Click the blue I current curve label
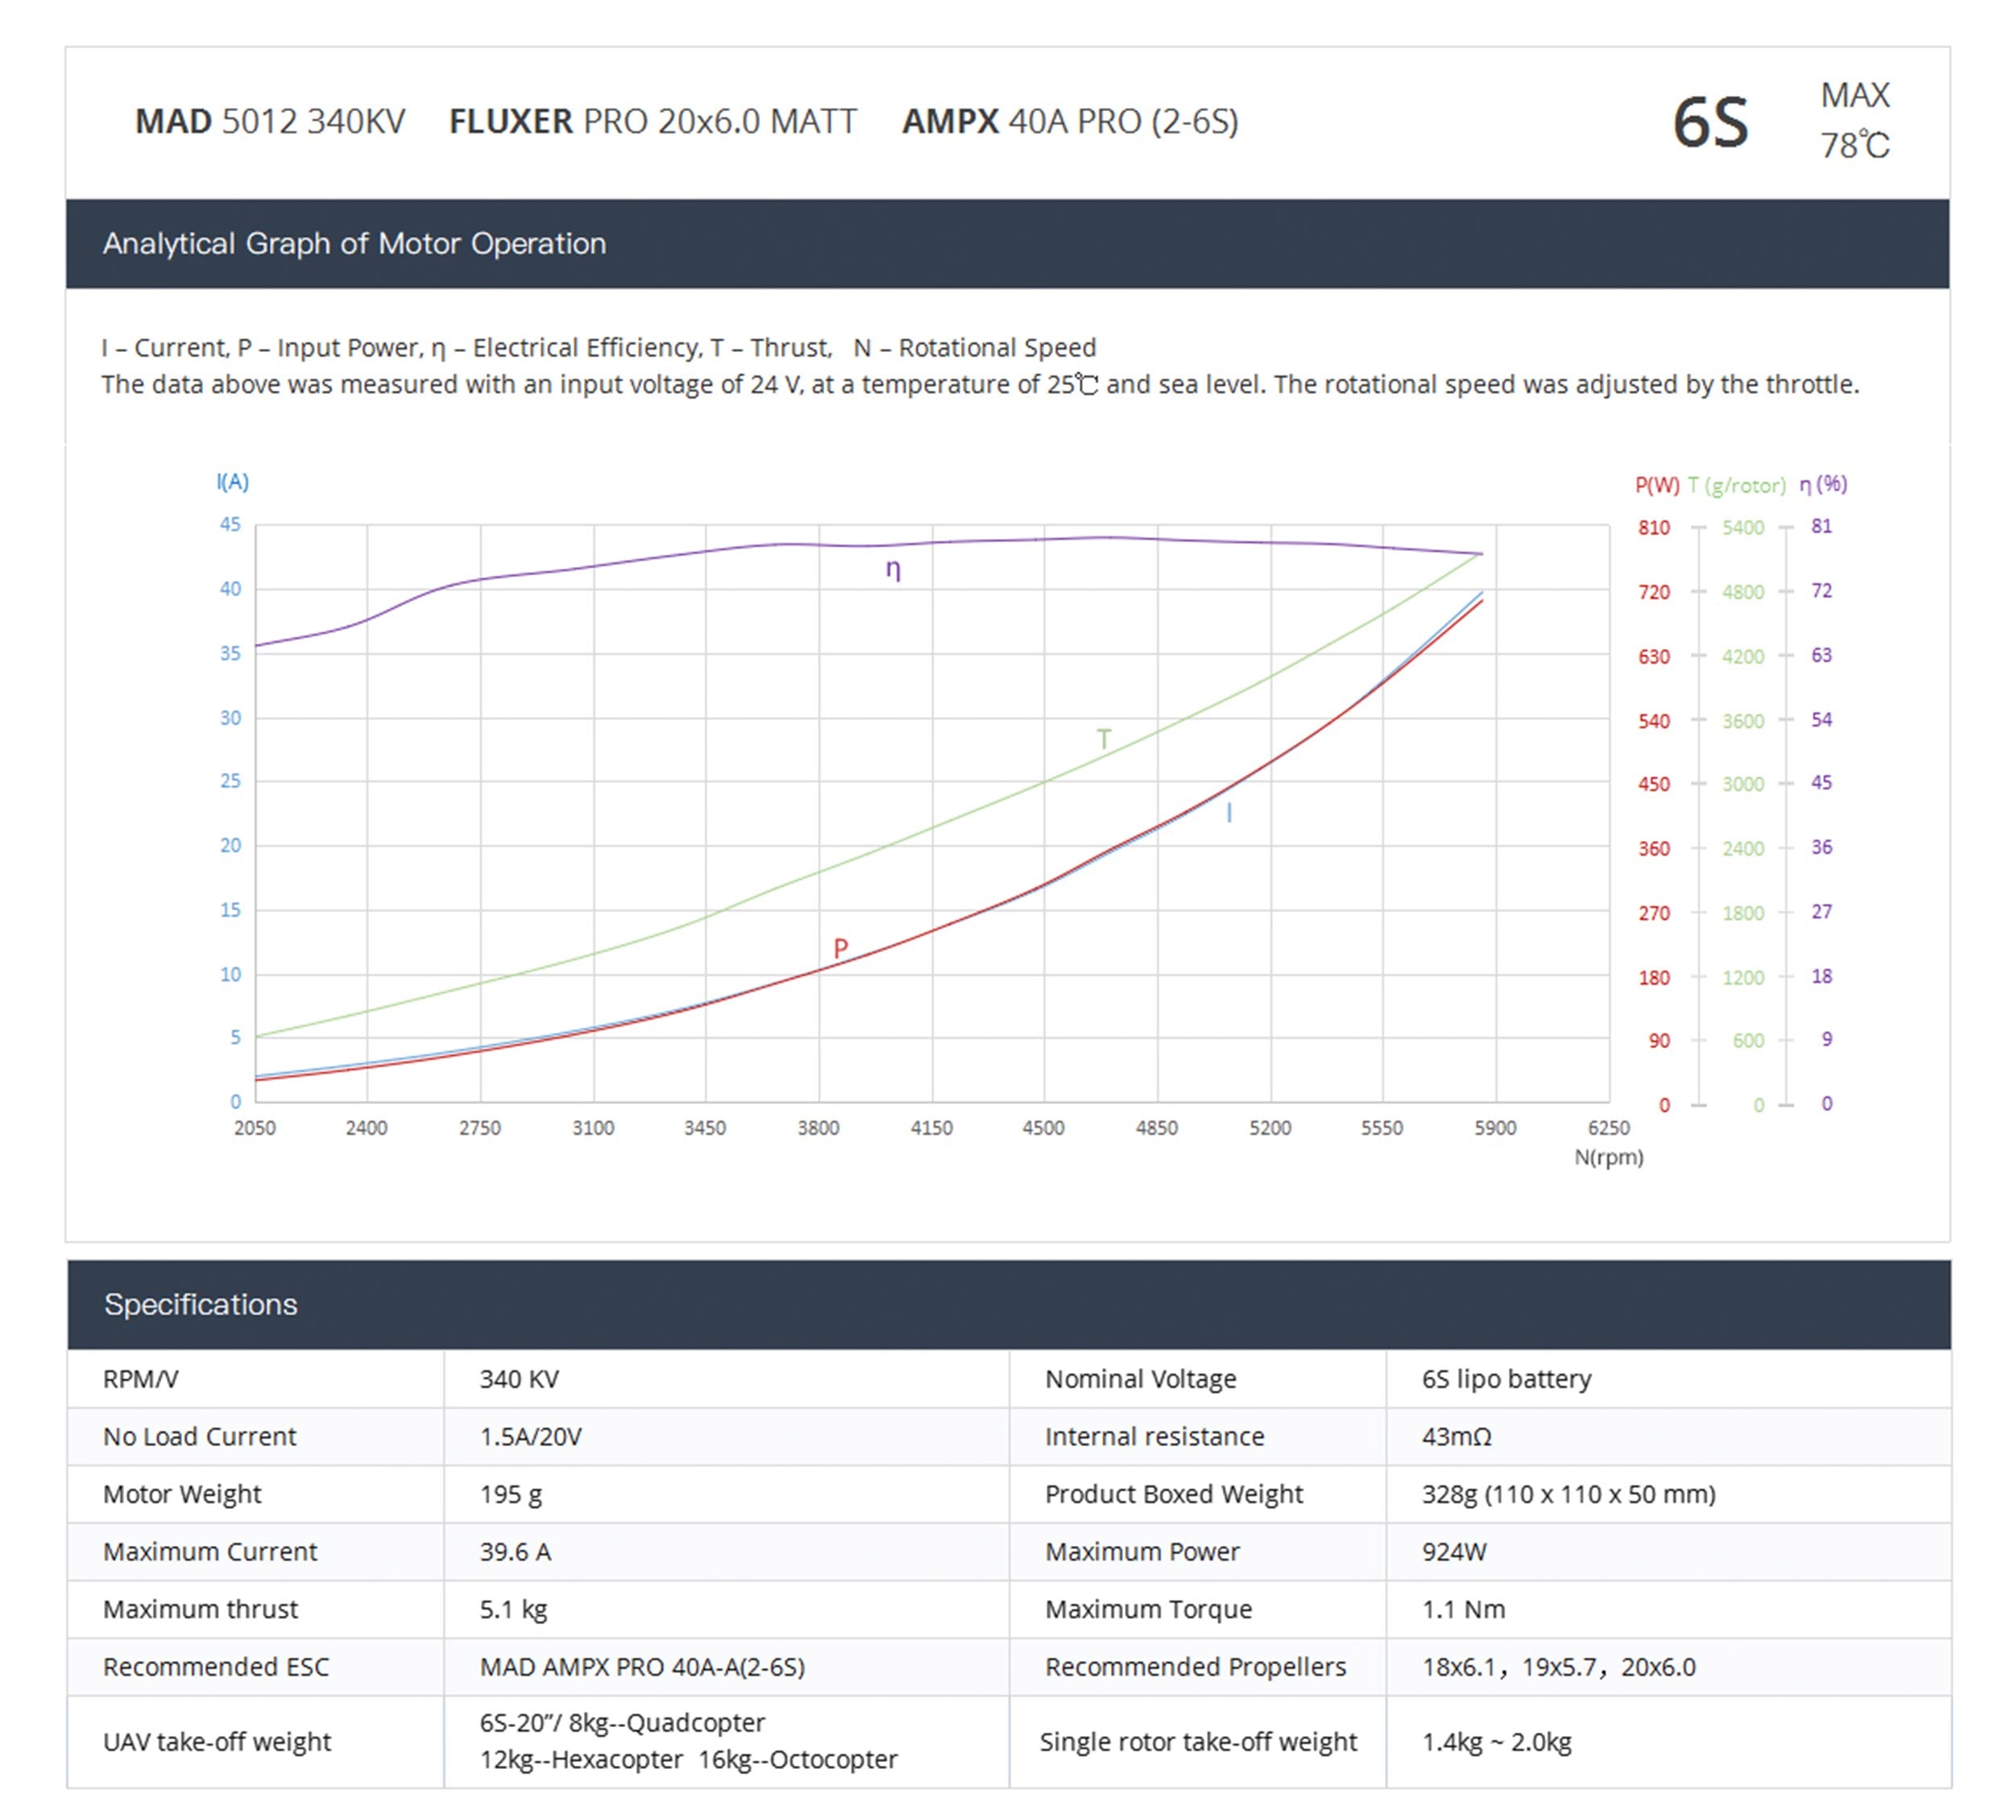Viewport: 2014px width, 1802px height. pos(1229,813)
